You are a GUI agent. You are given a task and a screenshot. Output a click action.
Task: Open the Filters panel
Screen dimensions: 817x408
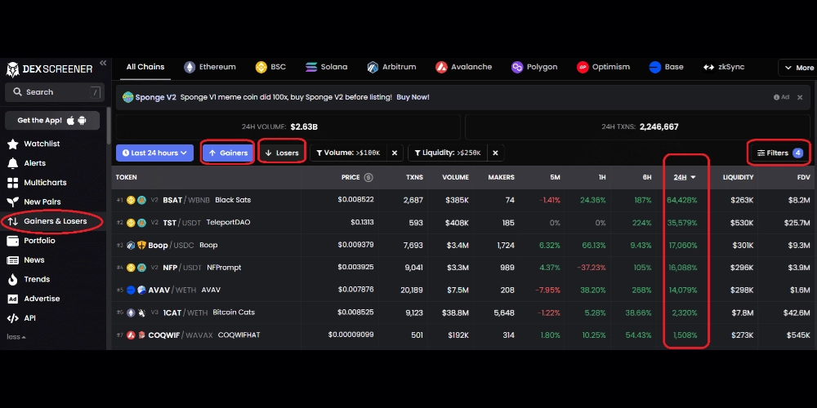pyautogui.click(x=779, y=153)
